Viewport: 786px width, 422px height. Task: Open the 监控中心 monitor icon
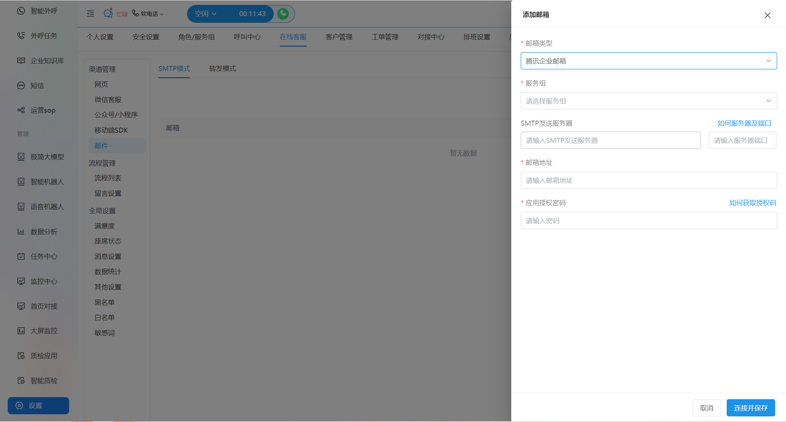coord(21,281)
